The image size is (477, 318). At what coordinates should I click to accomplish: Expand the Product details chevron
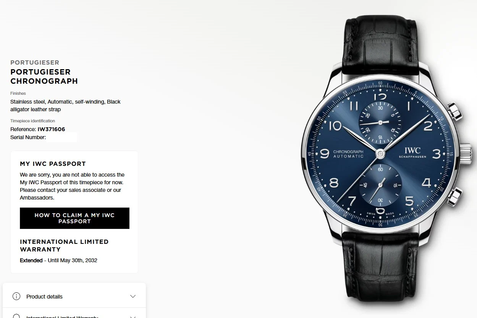pyautogui.click(x=133, y=296)
